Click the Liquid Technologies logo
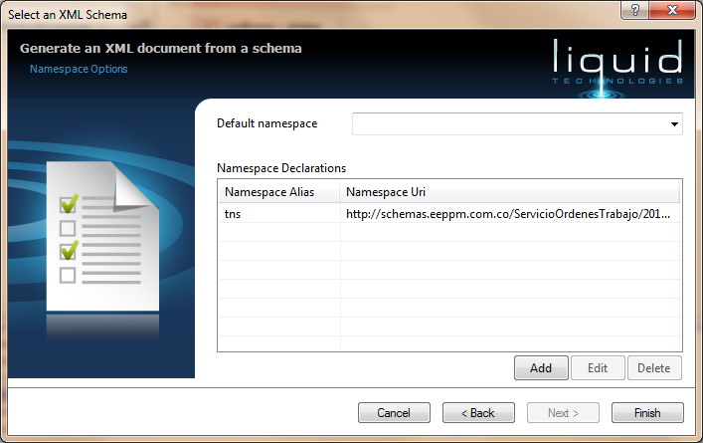The width and height of the screenshot is (703, 443). coord(617,68)
